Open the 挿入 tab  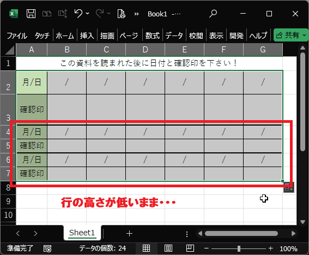pos(87,35)
